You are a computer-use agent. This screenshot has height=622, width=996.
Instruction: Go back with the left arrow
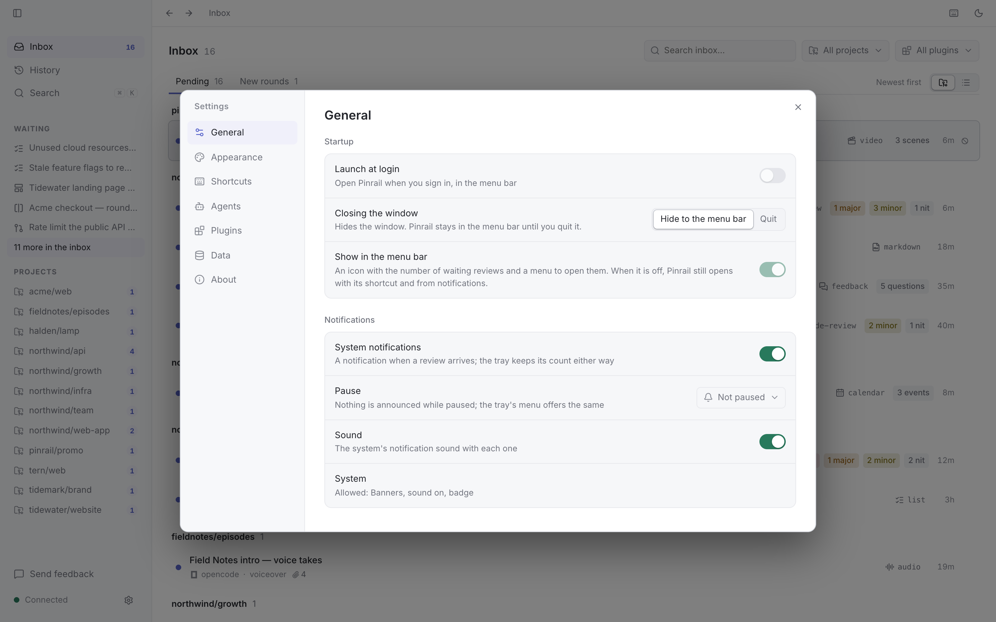[x=169, y=13]
